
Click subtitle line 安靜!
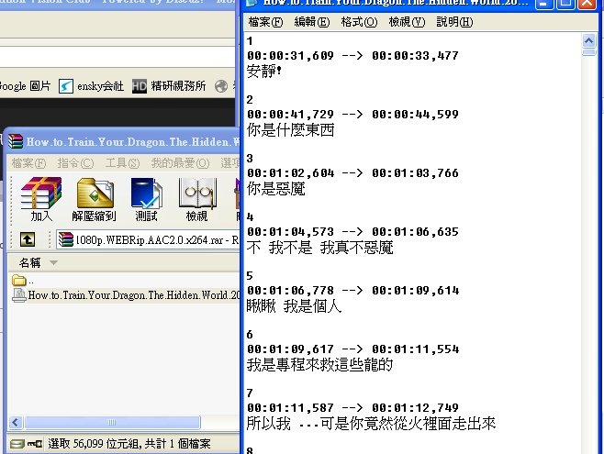[264, 72]
